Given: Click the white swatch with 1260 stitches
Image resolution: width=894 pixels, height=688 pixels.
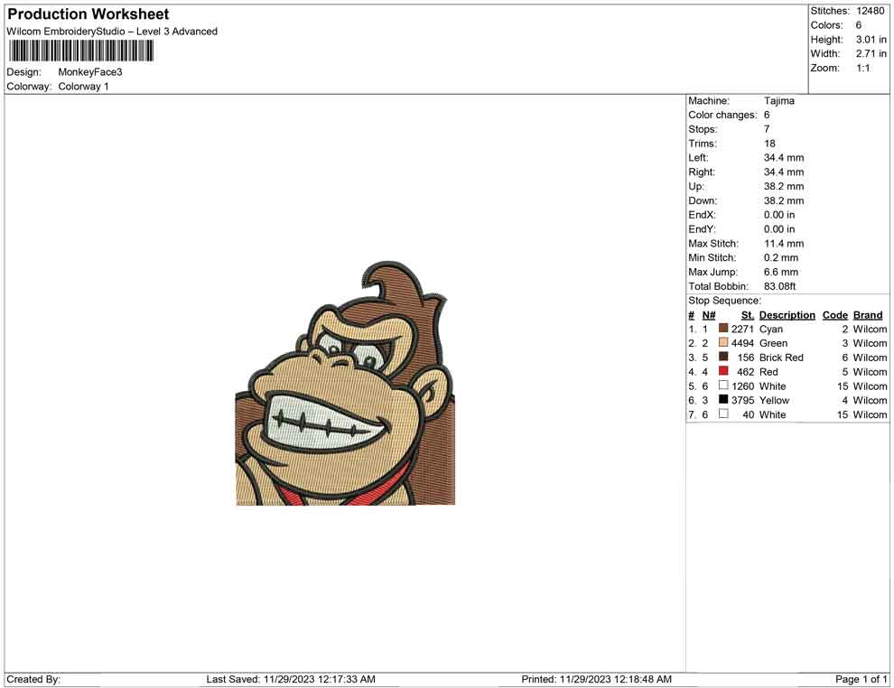Looking at the screenshot, I should pyautogui.click(x=723, y=386).
